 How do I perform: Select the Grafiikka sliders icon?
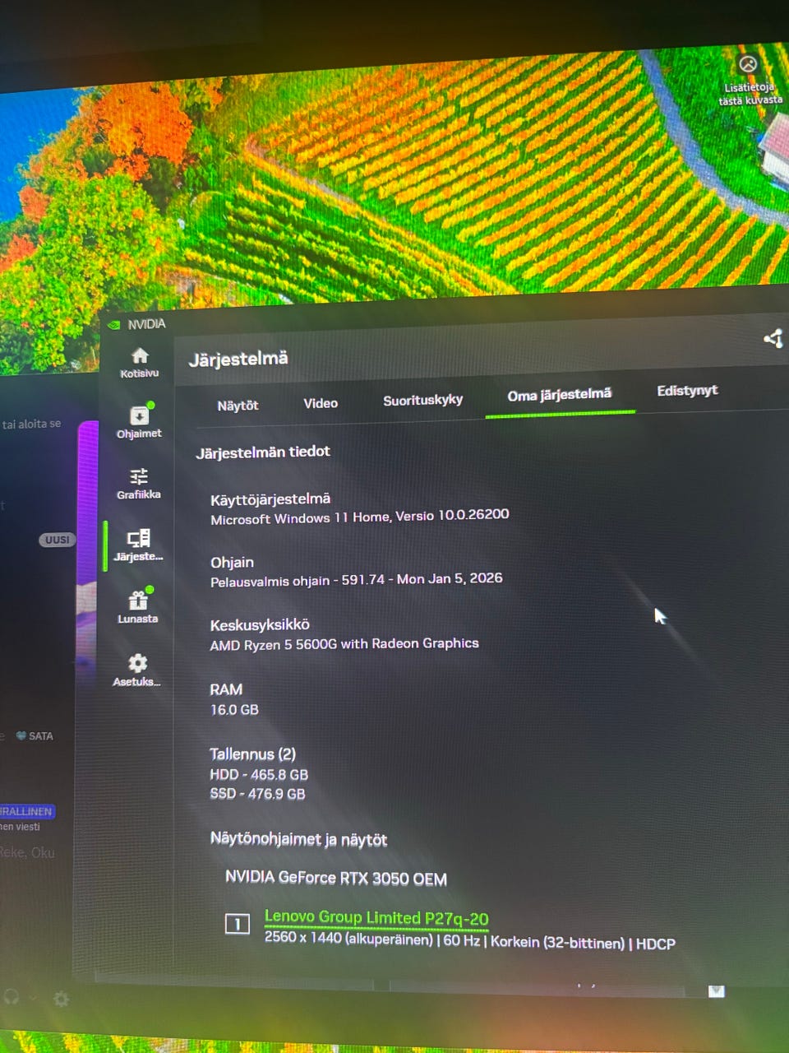[138, 484]
